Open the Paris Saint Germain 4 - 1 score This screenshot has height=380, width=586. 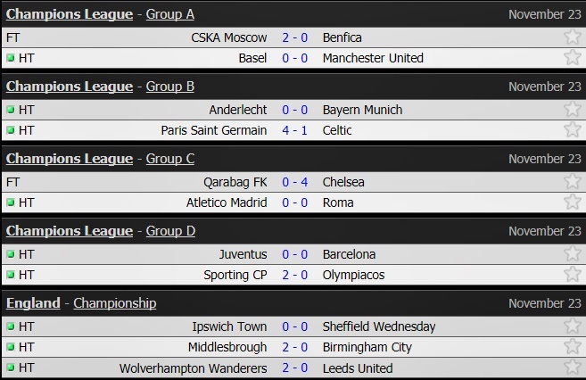(x=294, y=130)
